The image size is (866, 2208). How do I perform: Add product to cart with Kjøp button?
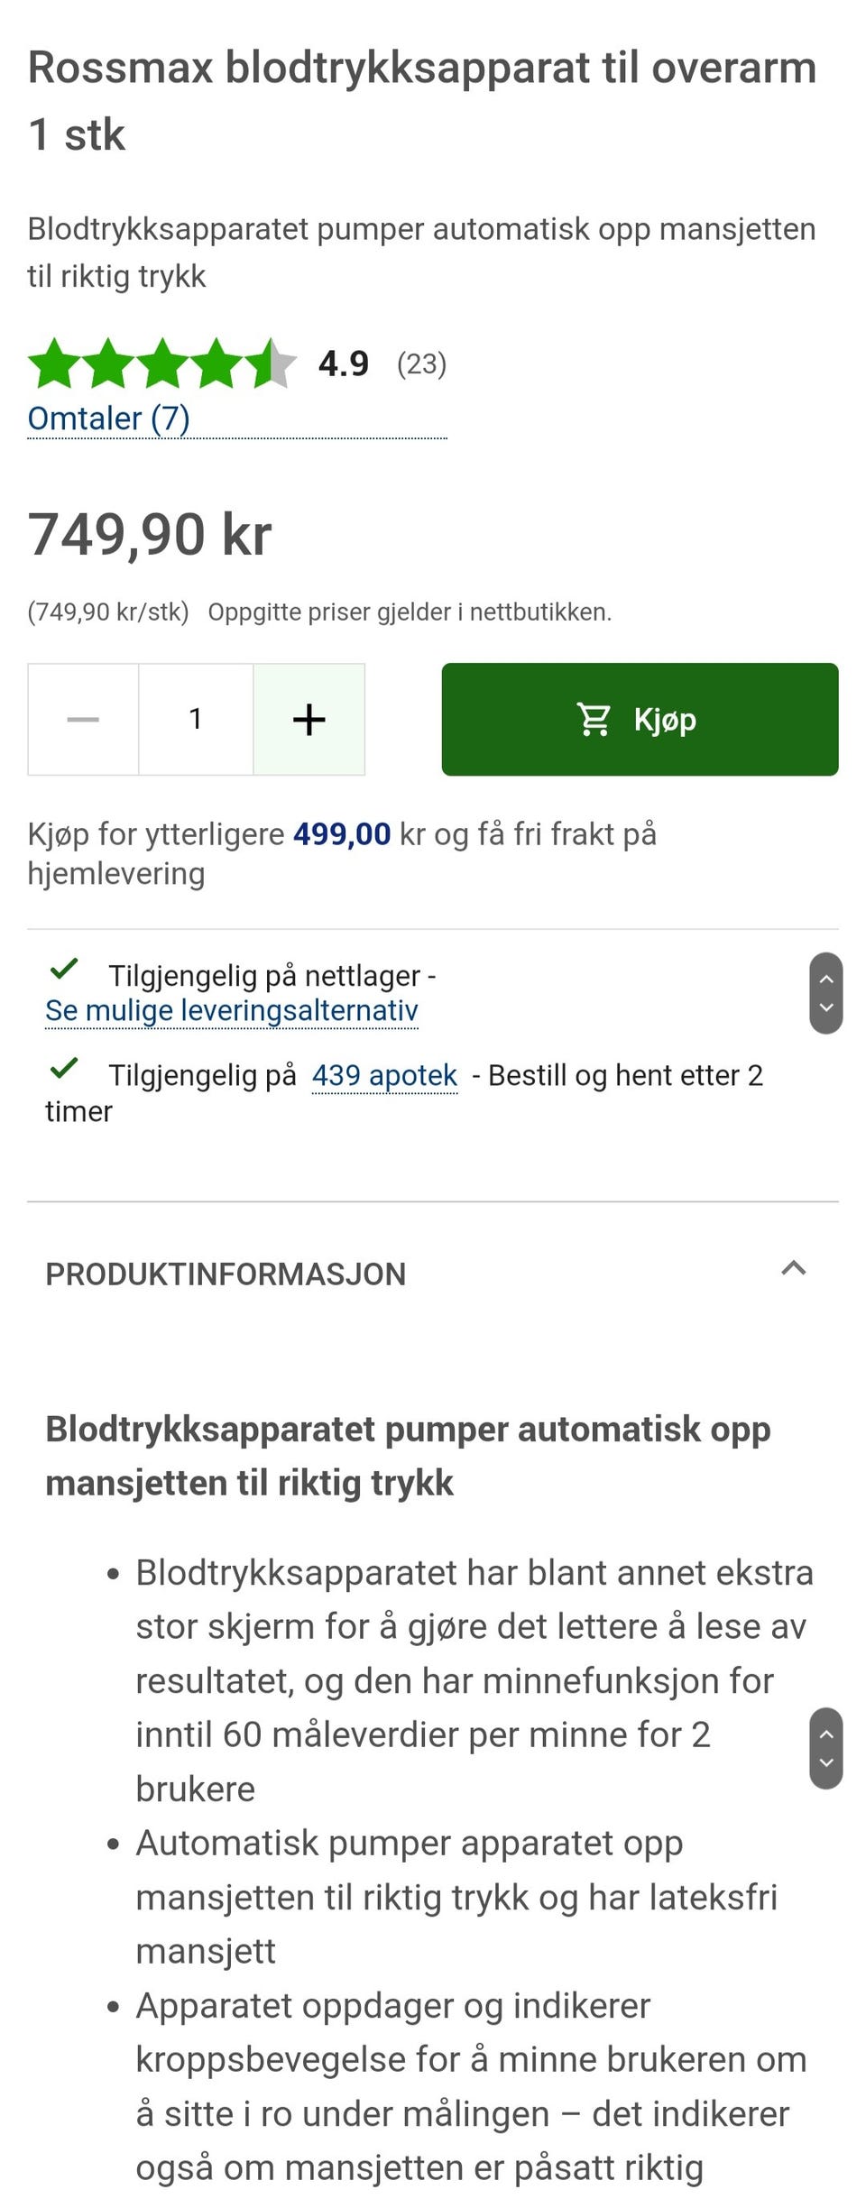pyautogui.click(x=640, y=719)
